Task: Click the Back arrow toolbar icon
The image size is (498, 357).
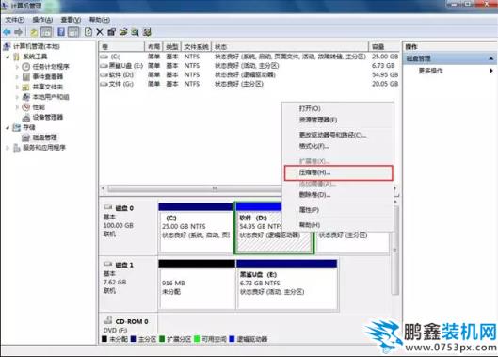Action: [7, 32]
